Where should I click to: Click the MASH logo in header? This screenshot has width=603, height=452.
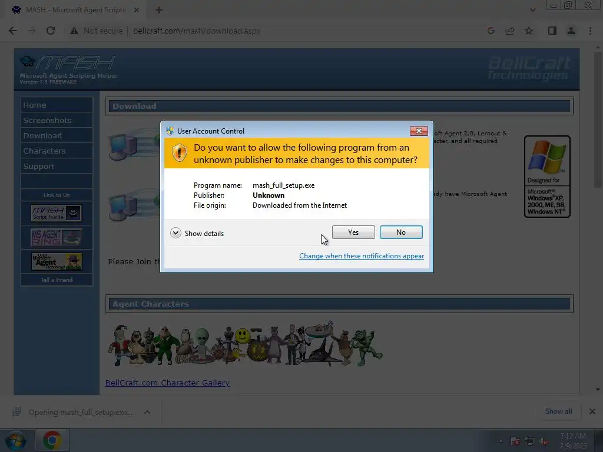coord(68,69)
